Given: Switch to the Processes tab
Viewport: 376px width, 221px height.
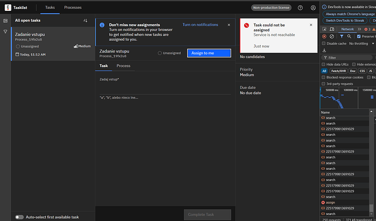Looking at the screenshot, I should [72, 8].
